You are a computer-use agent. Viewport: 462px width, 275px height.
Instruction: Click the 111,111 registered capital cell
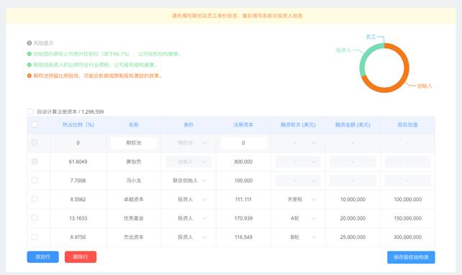(x=243, y=199)
